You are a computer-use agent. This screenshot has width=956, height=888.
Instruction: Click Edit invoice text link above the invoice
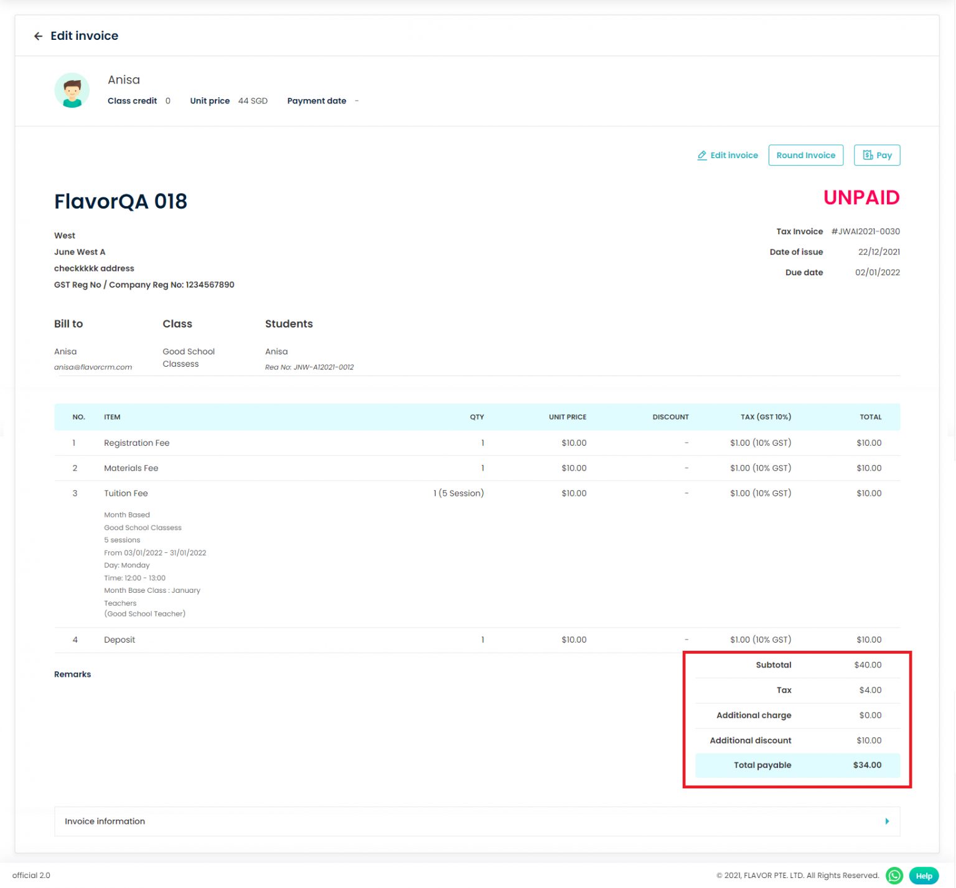[x=734, y=155]
